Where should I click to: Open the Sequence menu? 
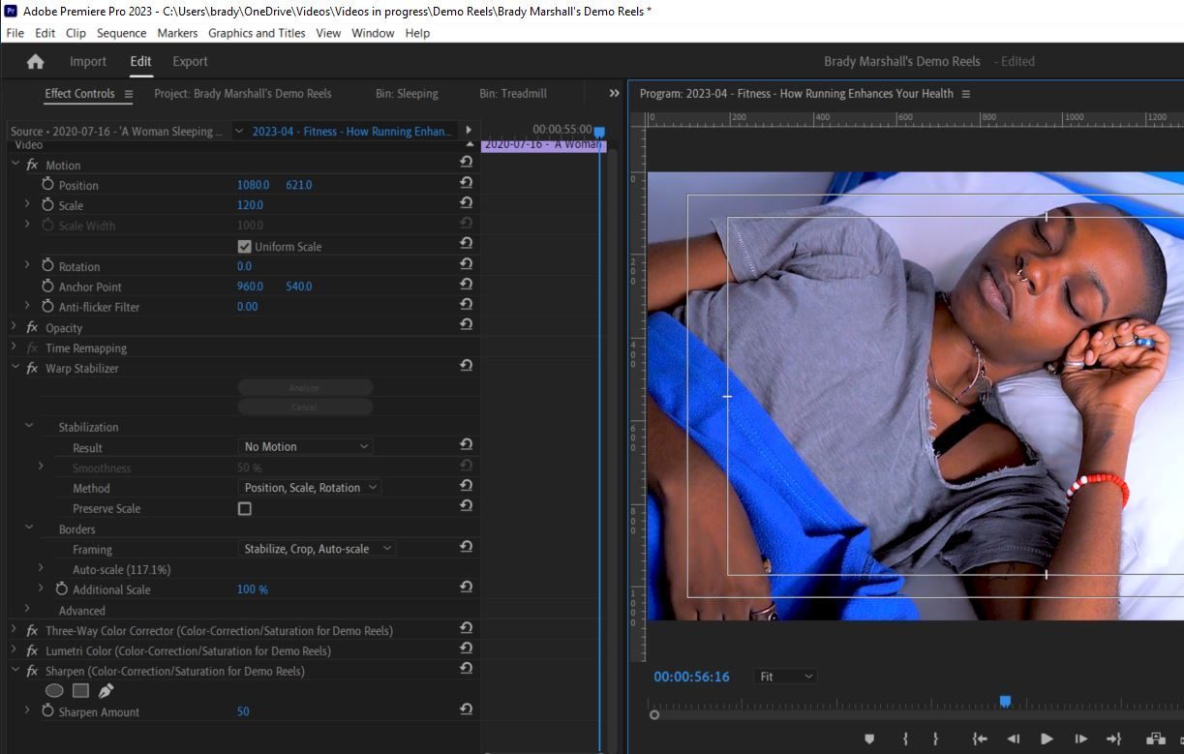click(122, 33)
